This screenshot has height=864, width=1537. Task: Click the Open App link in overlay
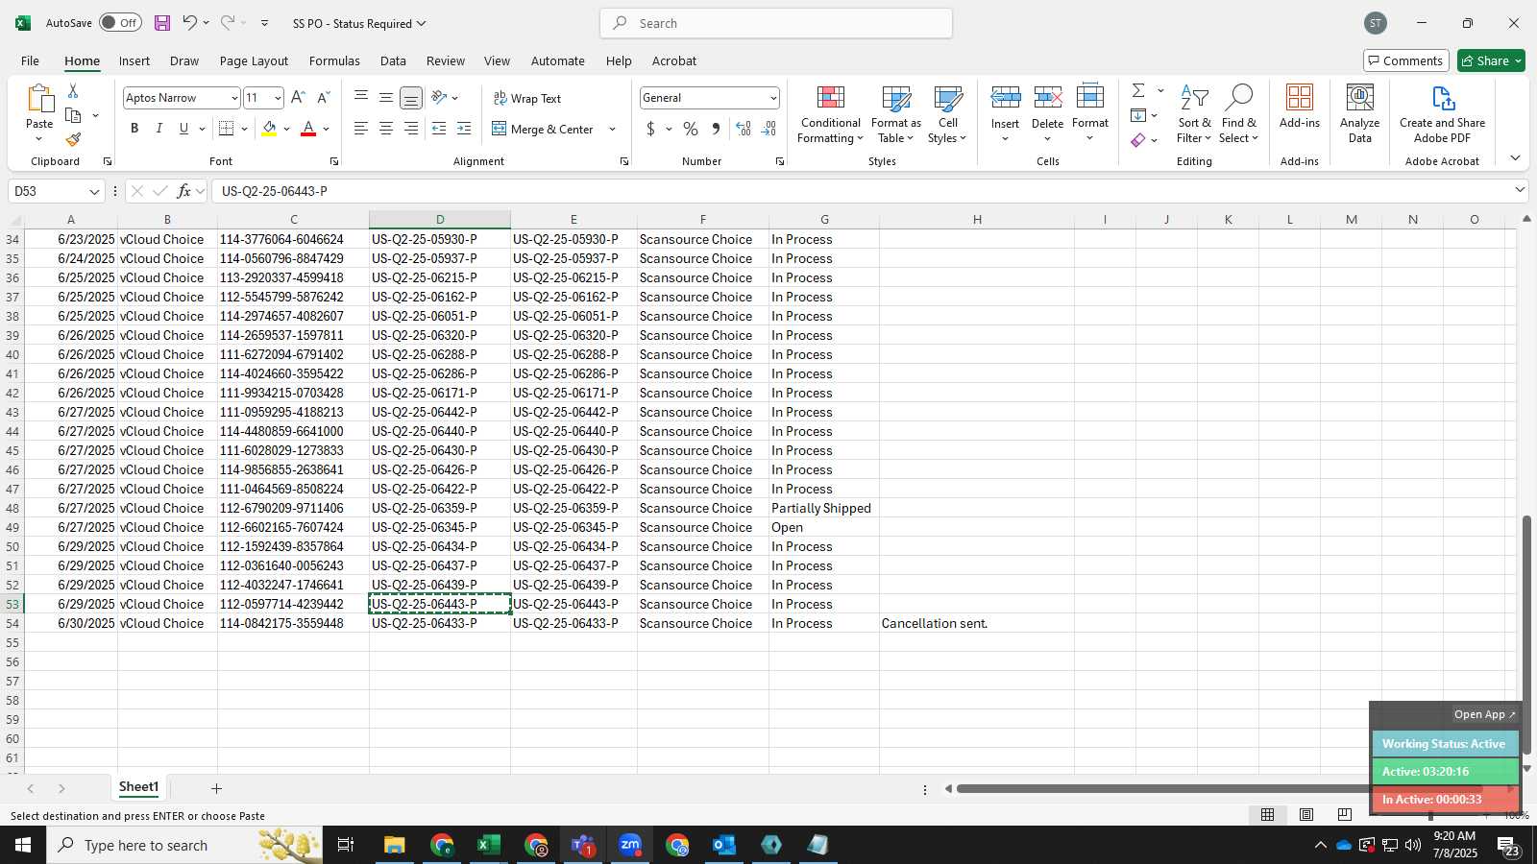(1484, 714)
